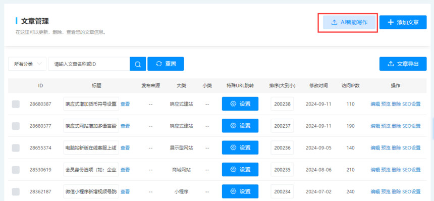
Task: Click 预览 for article 28362187
Action: point(386,191)
